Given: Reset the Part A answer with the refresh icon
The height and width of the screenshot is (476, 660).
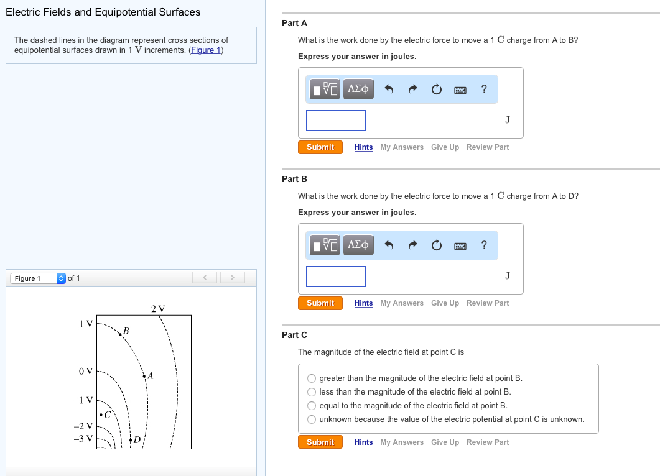Looking at the screenshot, I should pos(436,89).
